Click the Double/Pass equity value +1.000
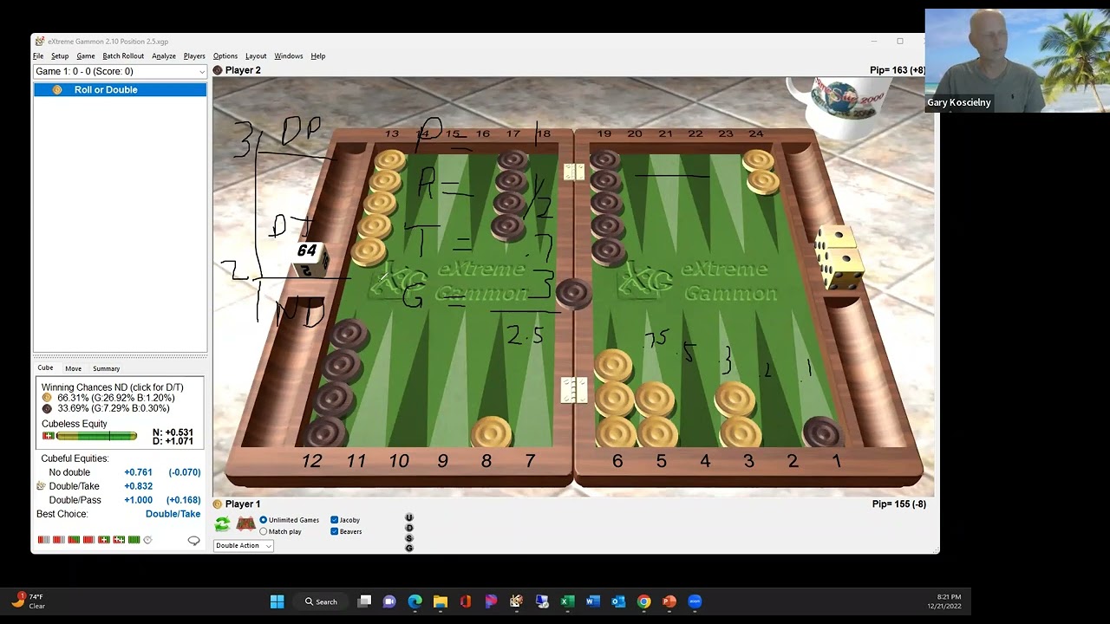The width and height of the screenshot is (1110, 624). tap(138, 500)
